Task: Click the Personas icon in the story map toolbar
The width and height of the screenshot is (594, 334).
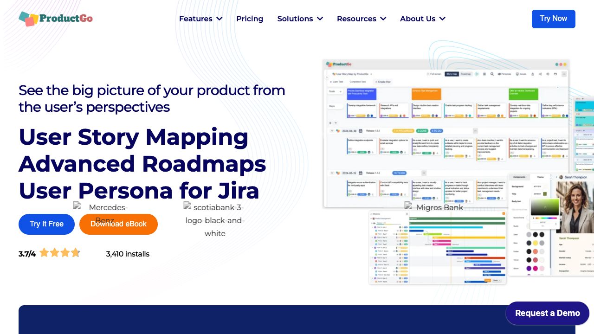Action: coord(504,74)
